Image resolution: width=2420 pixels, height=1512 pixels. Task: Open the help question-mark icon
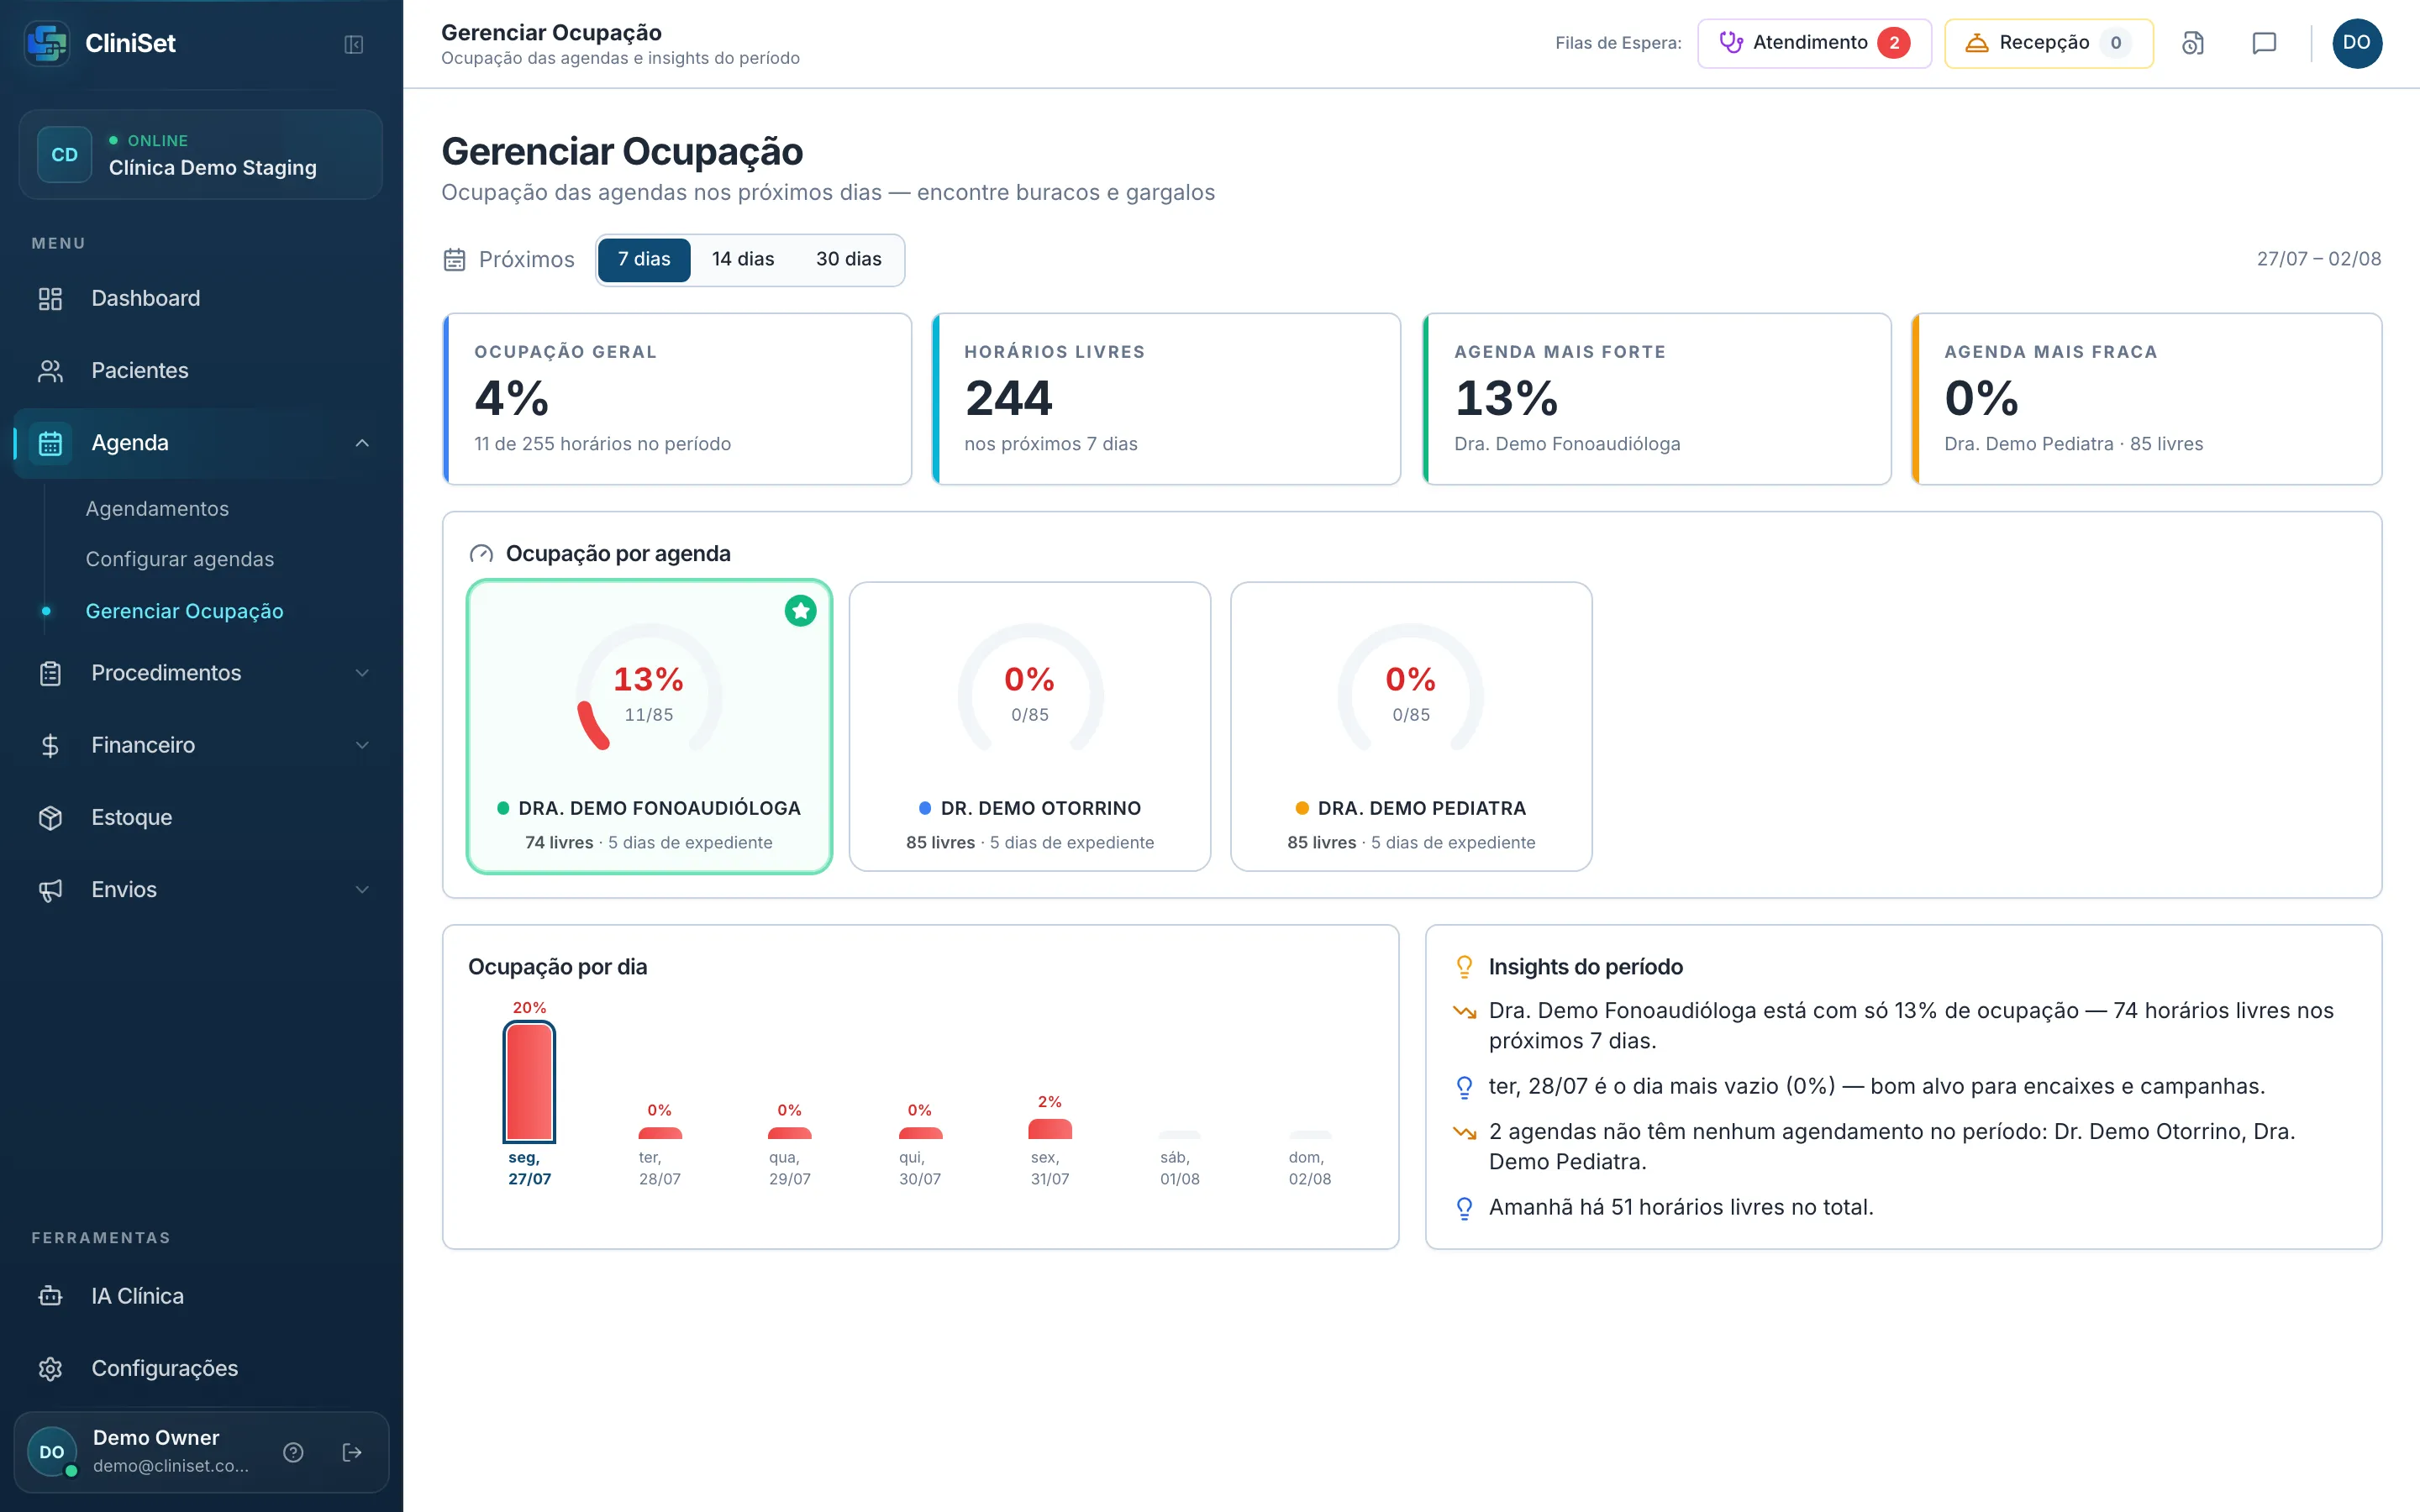click(293, 1452)
